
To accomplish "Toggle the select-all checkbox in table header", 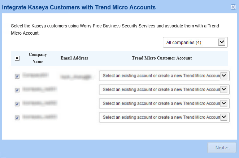I will [17, 58].
